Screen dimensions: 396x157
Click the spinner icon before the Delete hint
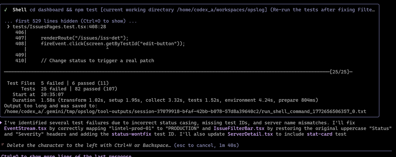(3, 145)
